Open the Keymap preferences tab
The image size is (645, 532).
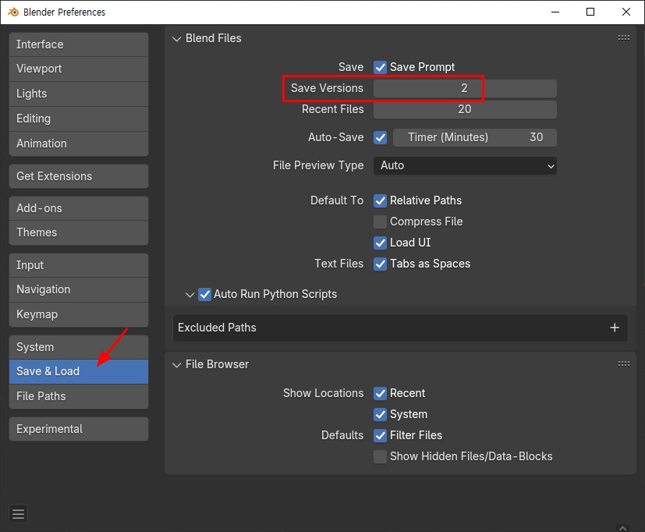pos(79,315)
